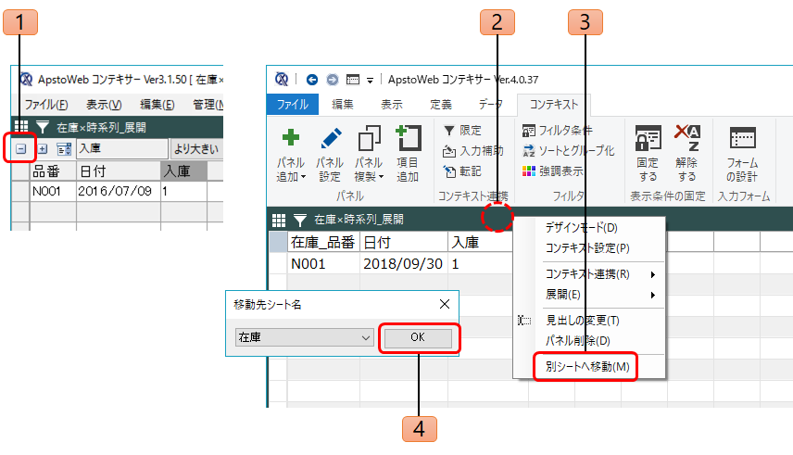Open the quick access toolbar customize arrow
The image size is (793, 455).
coord(371,80)
